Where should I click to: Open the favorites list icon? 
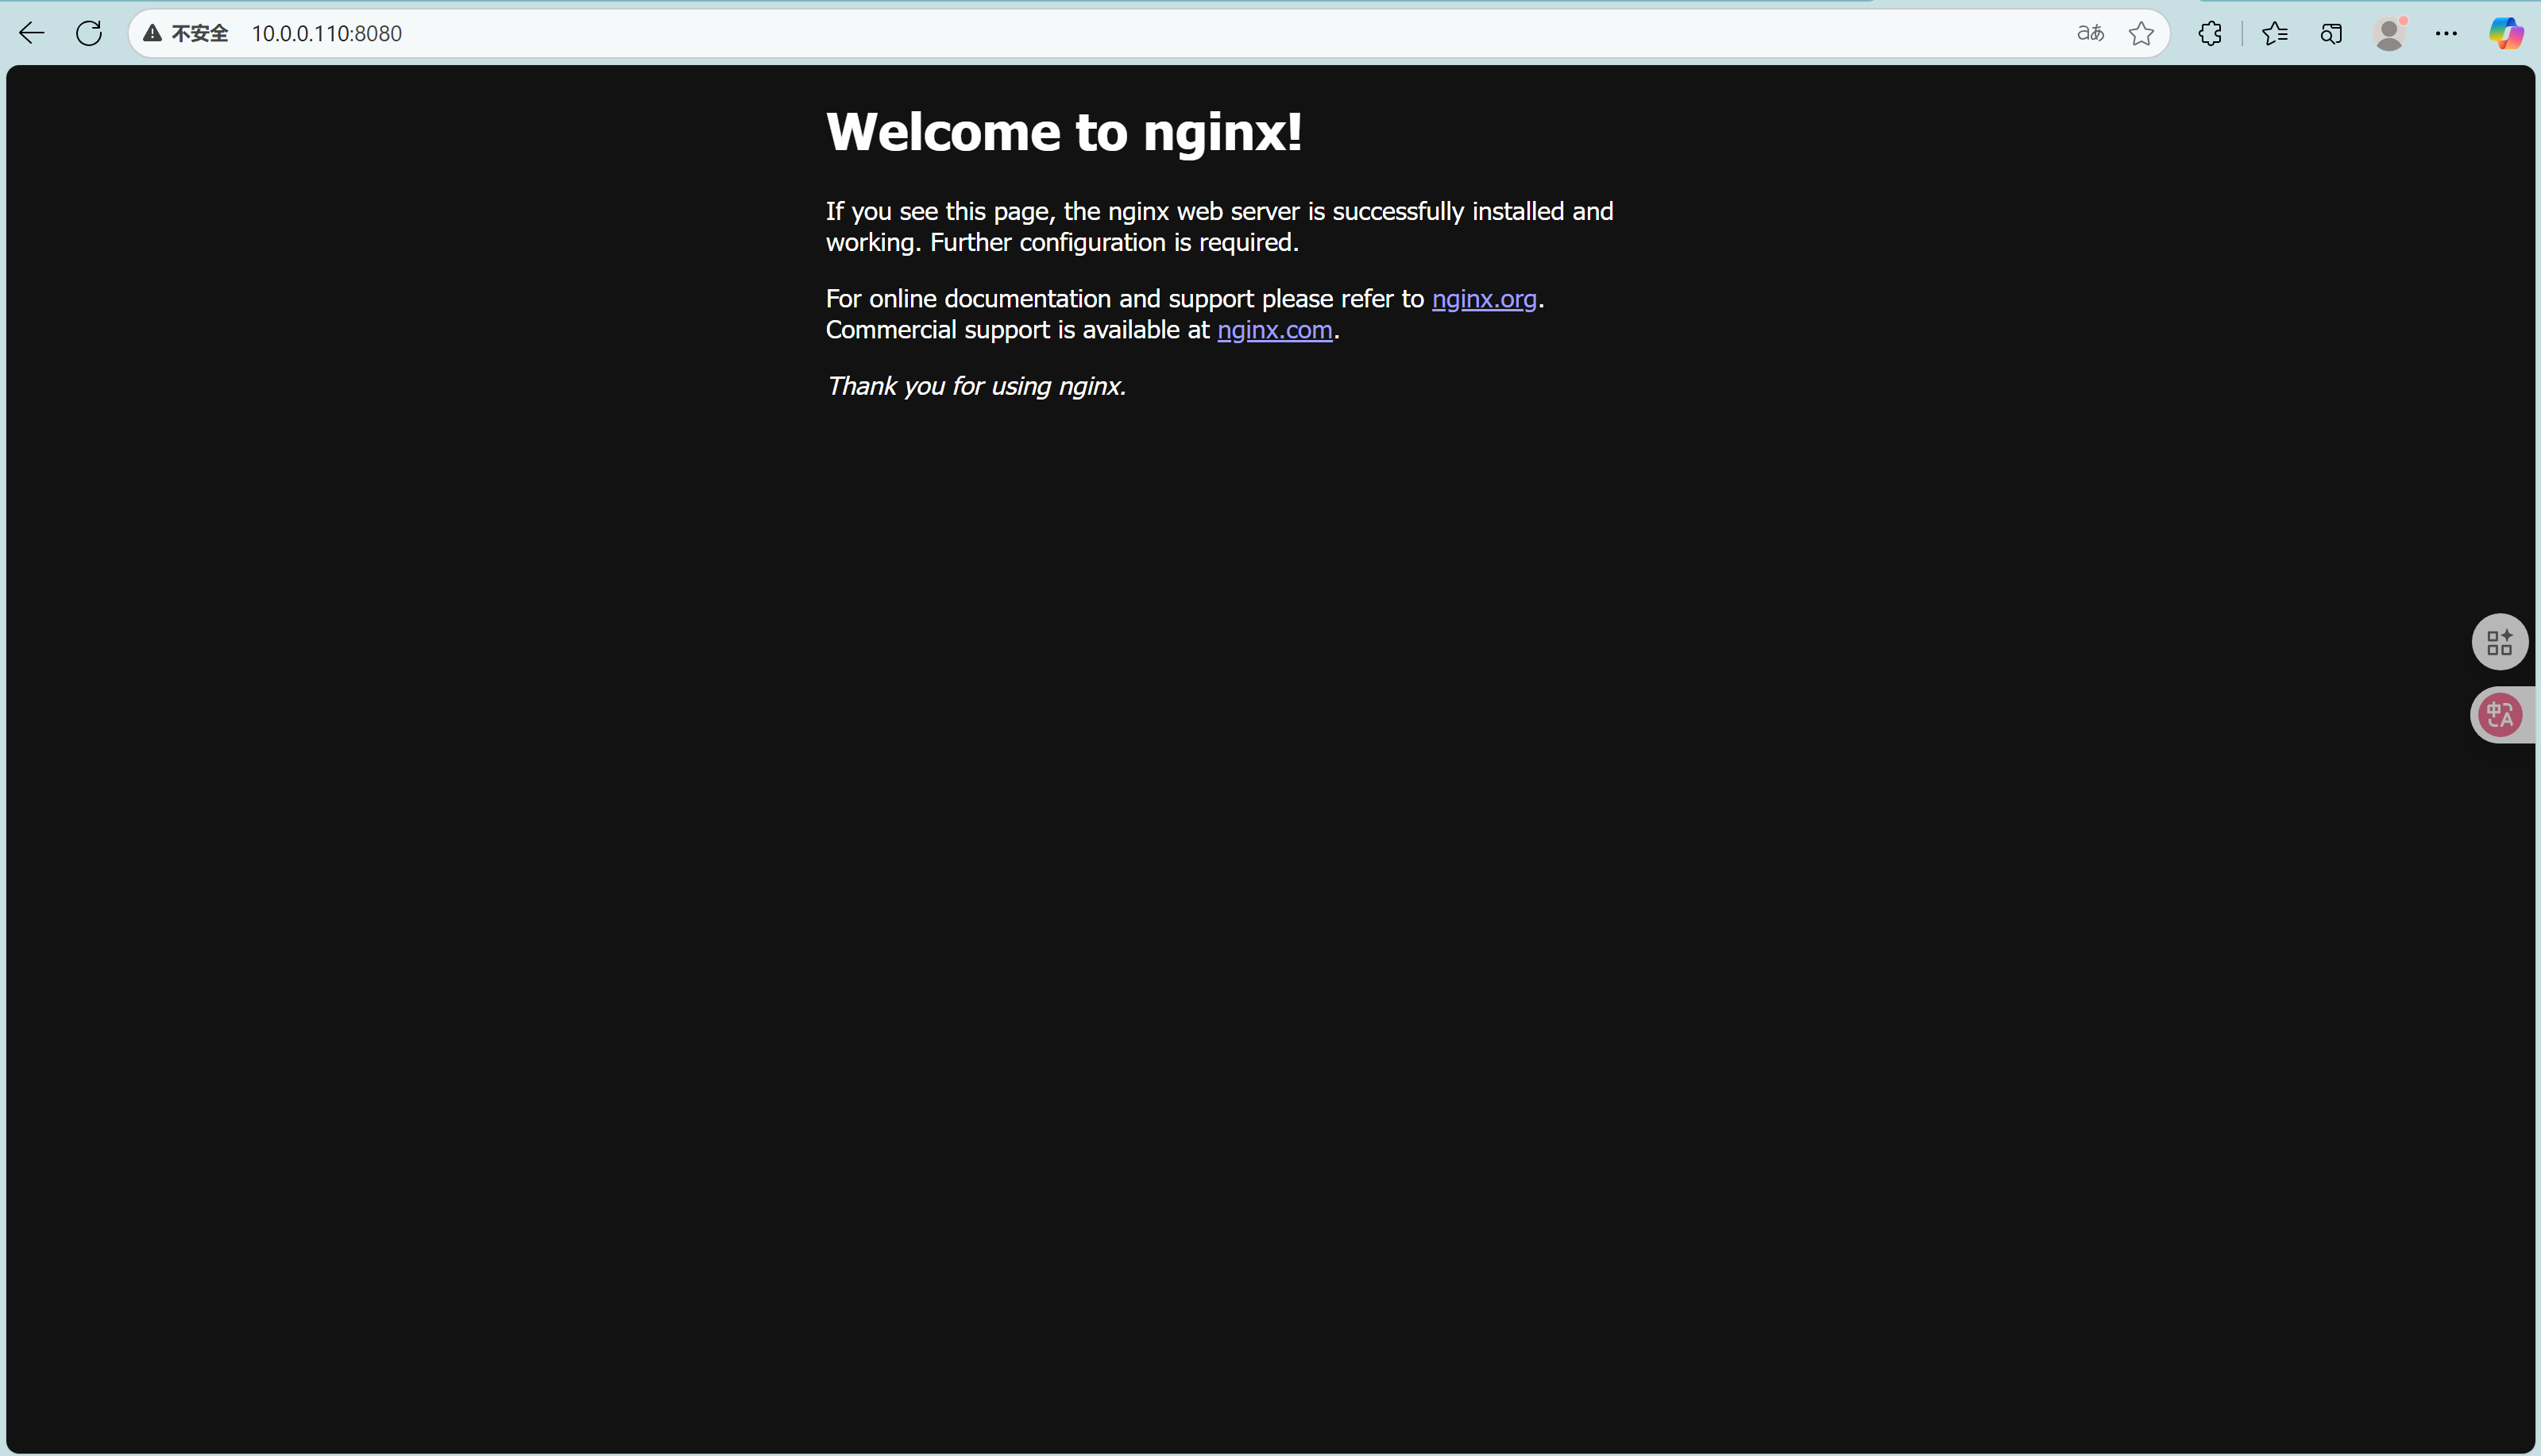coord(2275,33)
